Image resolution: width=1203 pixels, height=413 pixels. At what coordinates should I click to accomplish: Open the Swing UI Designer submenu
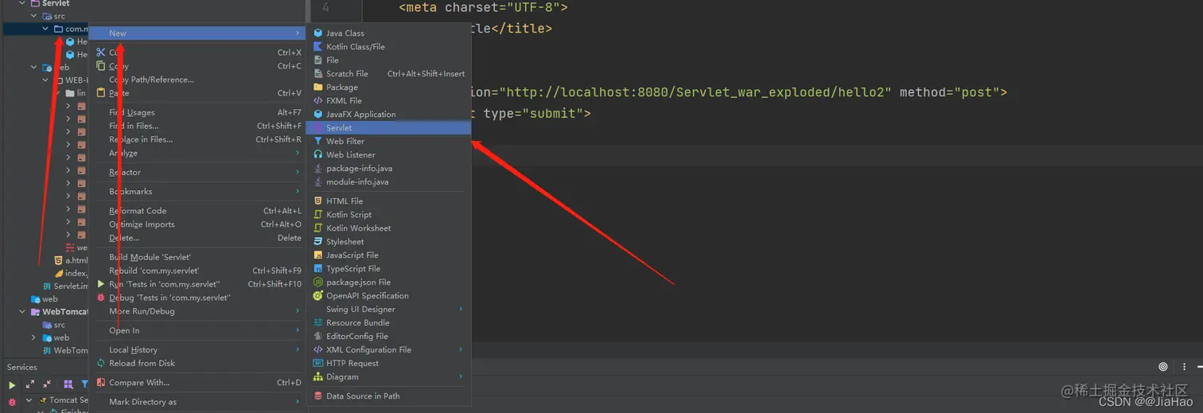click(x=388, y=310)
